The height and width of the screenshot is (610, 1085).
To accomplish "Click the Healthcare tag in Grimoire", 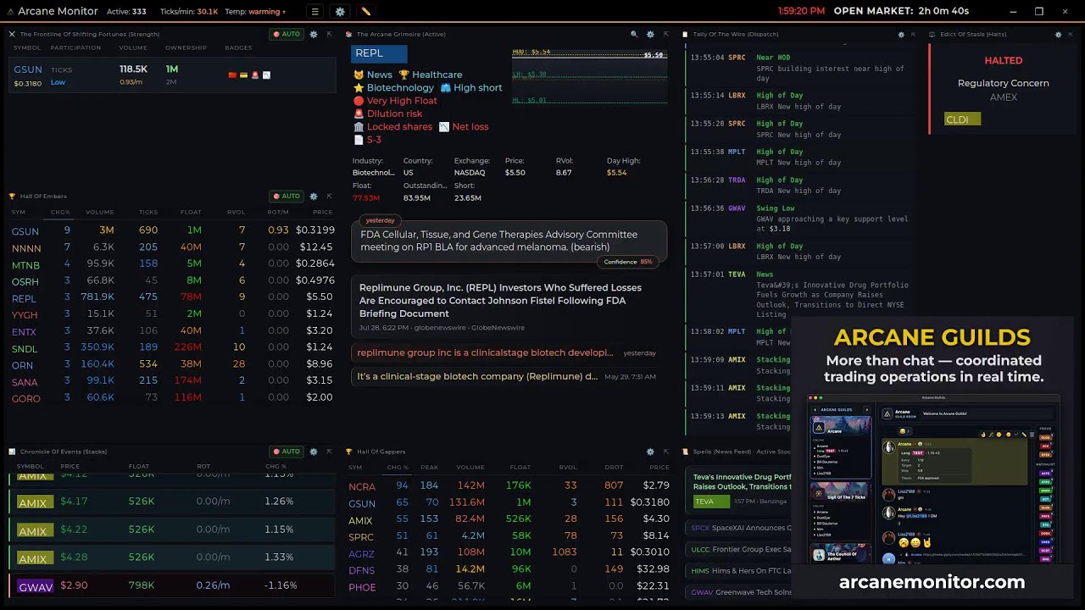I will (x=431, y=75).
